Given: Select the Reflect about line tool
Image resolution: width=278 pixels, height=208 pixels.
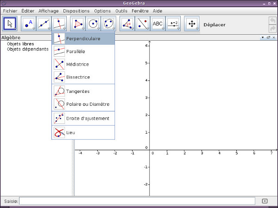Looking at the screenshot, I should tap(142, 24).
